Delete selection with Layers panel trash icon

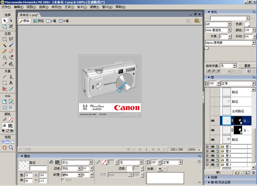(x=253, y=172)
